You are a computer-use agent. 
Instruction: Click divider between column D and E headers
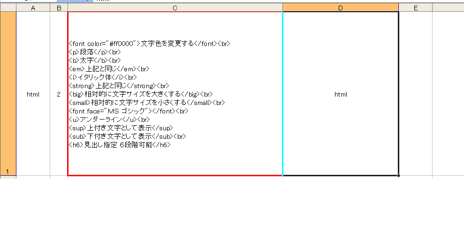pyautogui.click(x=399, y=7)
